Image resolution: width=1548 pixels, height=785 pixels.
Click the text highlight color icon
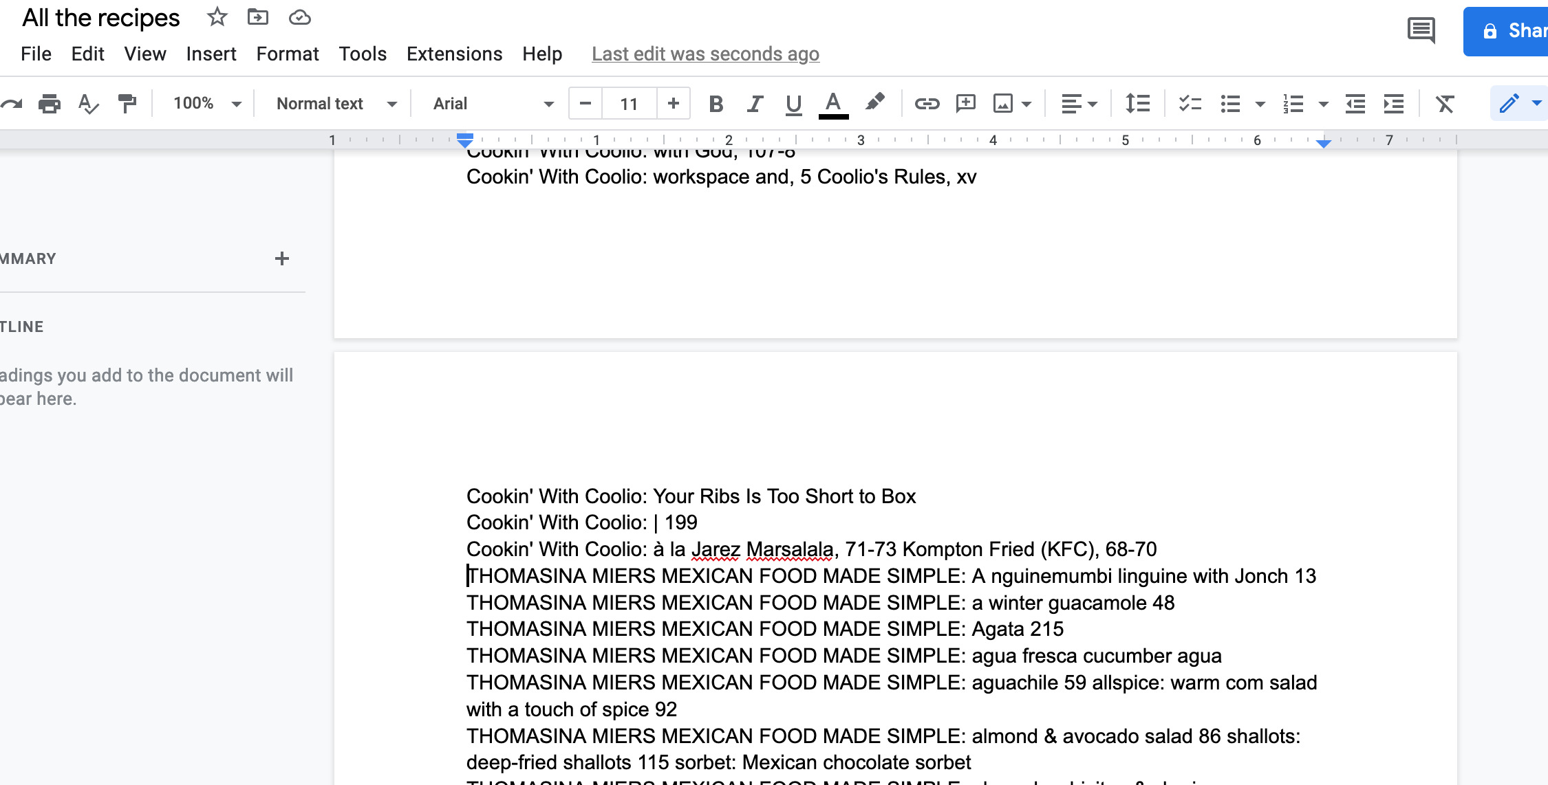point(874,103)
